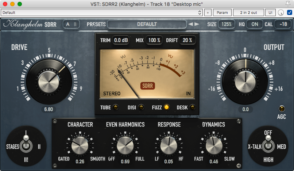Viewport: 294px width, 171px height.
Task: Switch to state A
Action: tap(68, 24)
